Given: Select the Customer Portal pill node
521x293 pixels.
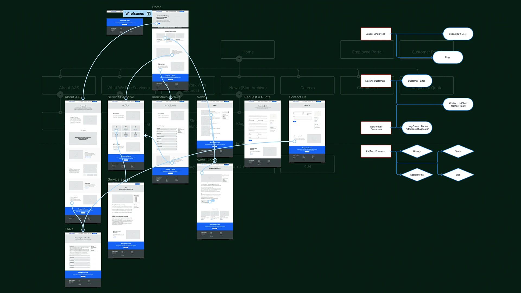Looking at the screenshot, I should pyautogui.click(x=417, y=81).
